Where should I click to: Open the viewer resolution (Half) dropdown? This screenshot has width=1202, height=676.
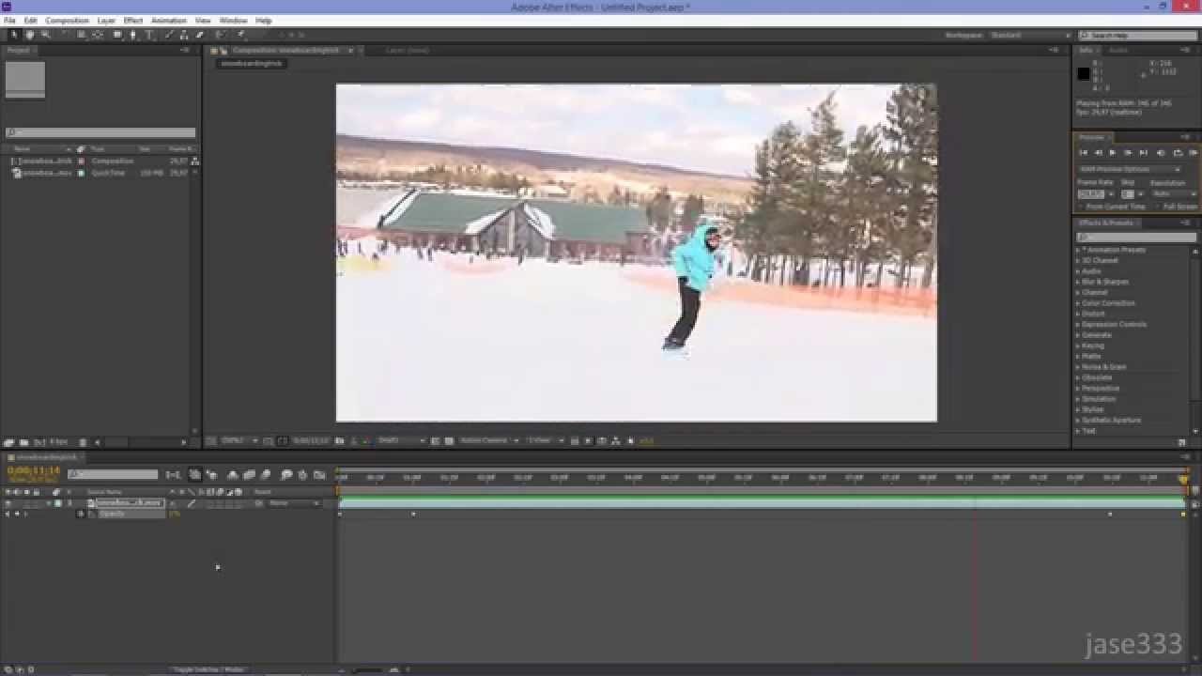pyautogui.click(x=401, y=440)
